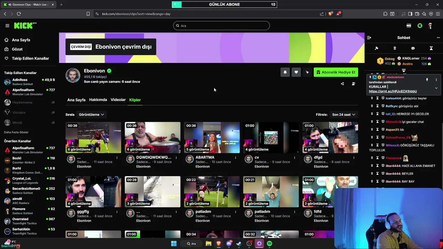This screenshot has width=443, height=249.
Task: Open the prnt.sc rules link in chat
Action: (392, 91)
